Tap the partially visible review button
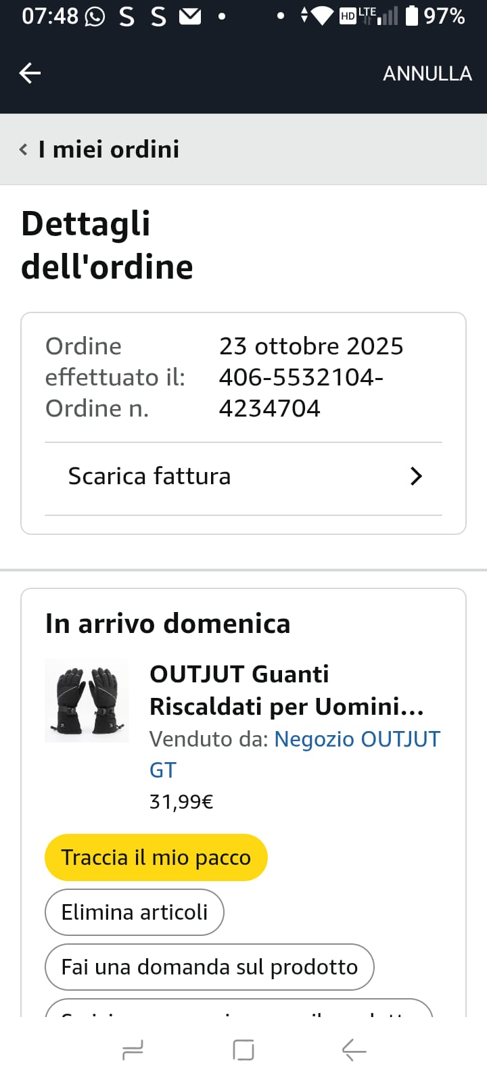Viewport: 487px width, 1082px height. [x=238, y=1009]
